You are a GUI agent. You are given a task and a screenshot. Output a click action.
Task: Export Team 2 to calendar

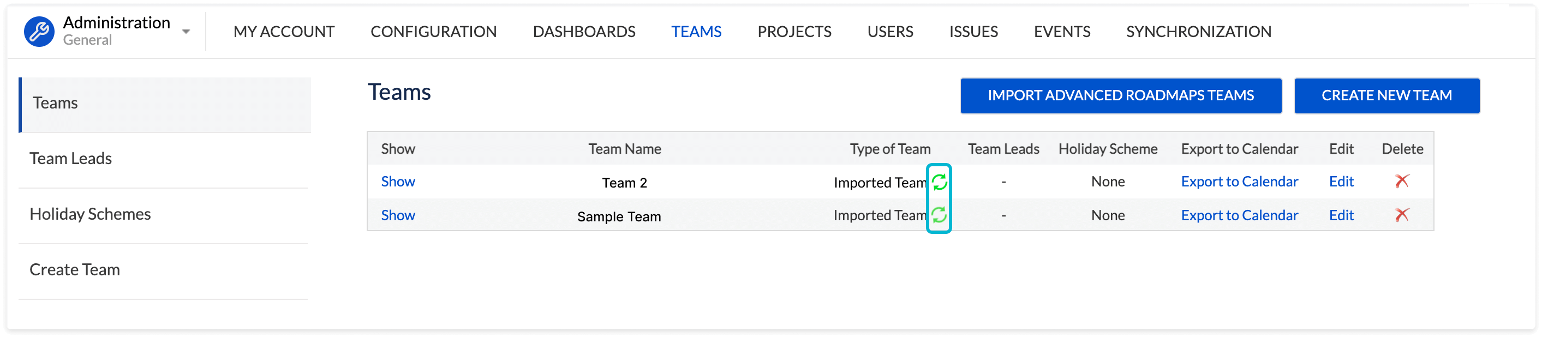tap(1239, 182)
